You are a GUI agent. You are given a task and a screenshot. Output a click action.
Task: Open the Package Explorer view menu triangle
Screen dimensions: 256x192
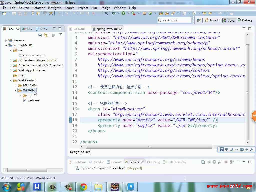61,34
